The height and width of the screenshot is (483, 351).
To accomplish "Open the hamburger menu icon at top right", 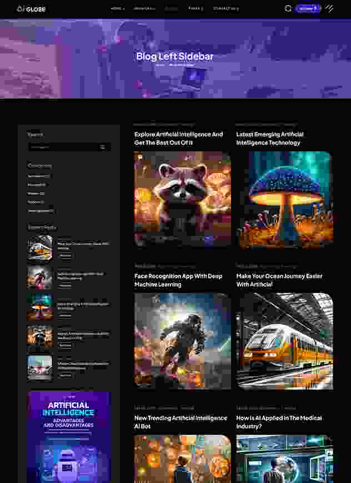I will pos(329,8).
